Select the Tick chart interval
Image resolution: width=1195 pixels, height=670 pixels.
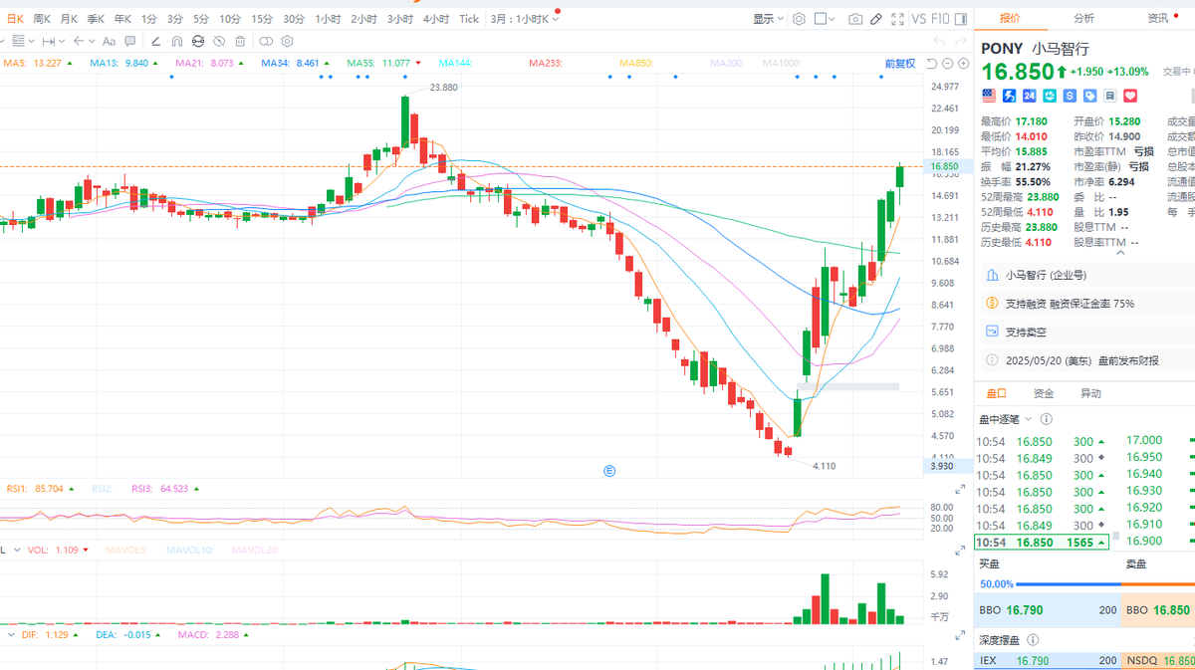click(469, 19)
